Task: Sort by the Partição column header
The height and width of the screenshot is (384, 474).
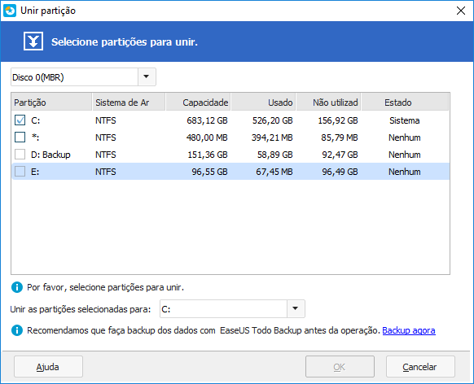Action: click(x=51, y=103)
